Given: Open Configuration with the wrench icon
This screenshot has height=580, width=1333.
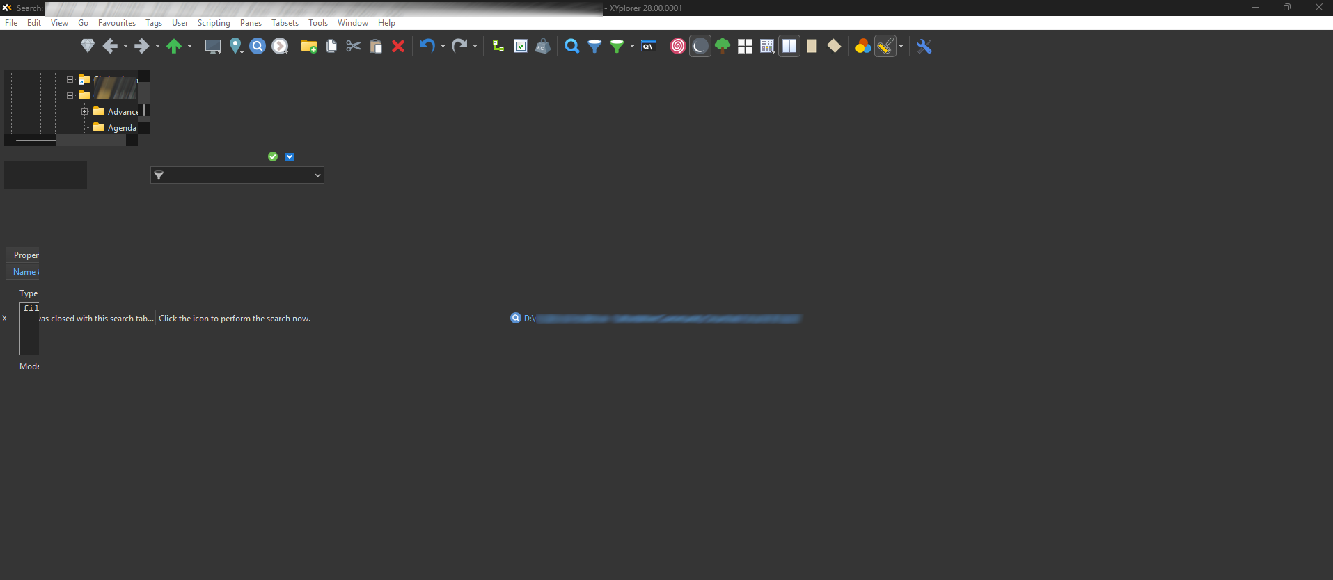Looking at the screenshot, I should pyautogui.click(x=924, y=47).
